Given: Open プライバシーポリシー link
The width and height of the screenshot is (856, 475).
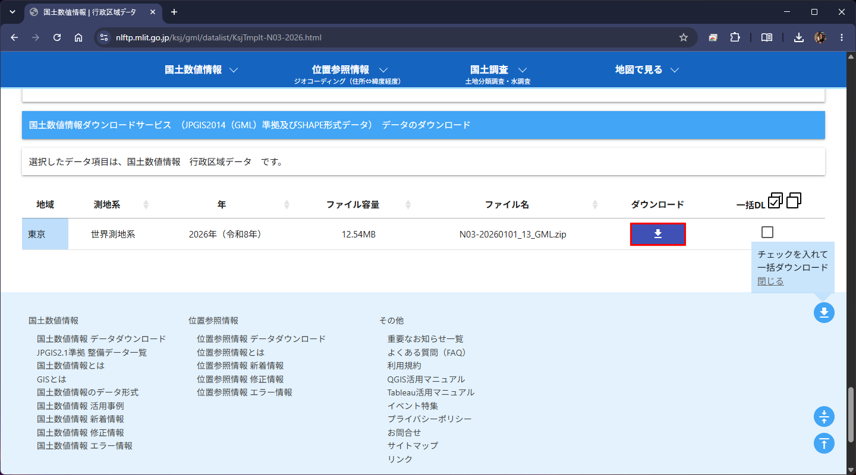Looking at the screenshot, I should click(x=430, y=419).
